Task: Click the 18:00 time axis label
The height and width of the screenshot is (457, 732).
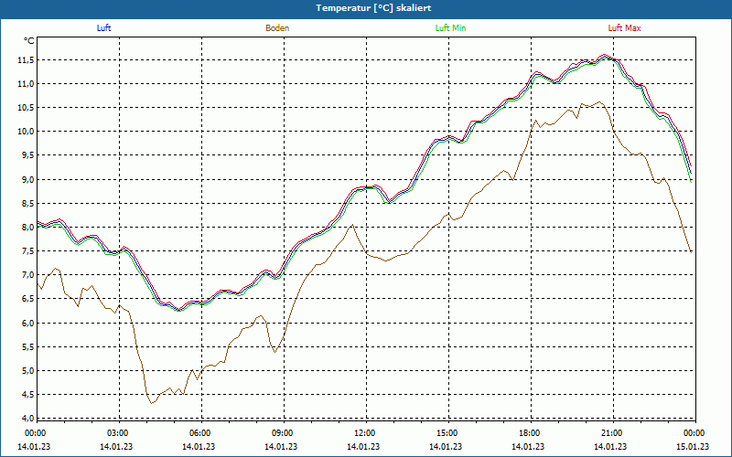Action: click(x=530, y=433)
